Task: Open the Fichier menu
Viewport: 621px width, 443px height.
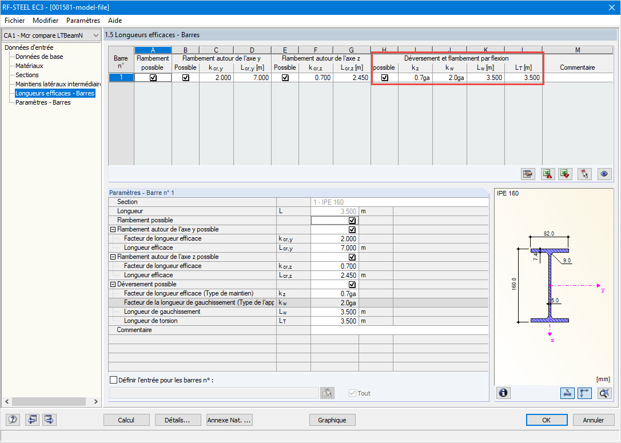Action: tap(15, 20)
